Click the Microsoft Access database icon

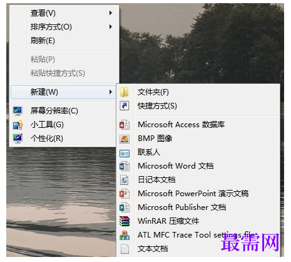125,125
